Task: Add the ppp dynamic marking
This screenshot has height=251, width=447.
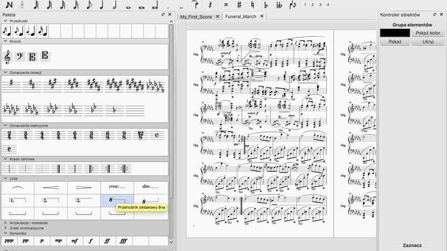Action: (x=9, y=241)
